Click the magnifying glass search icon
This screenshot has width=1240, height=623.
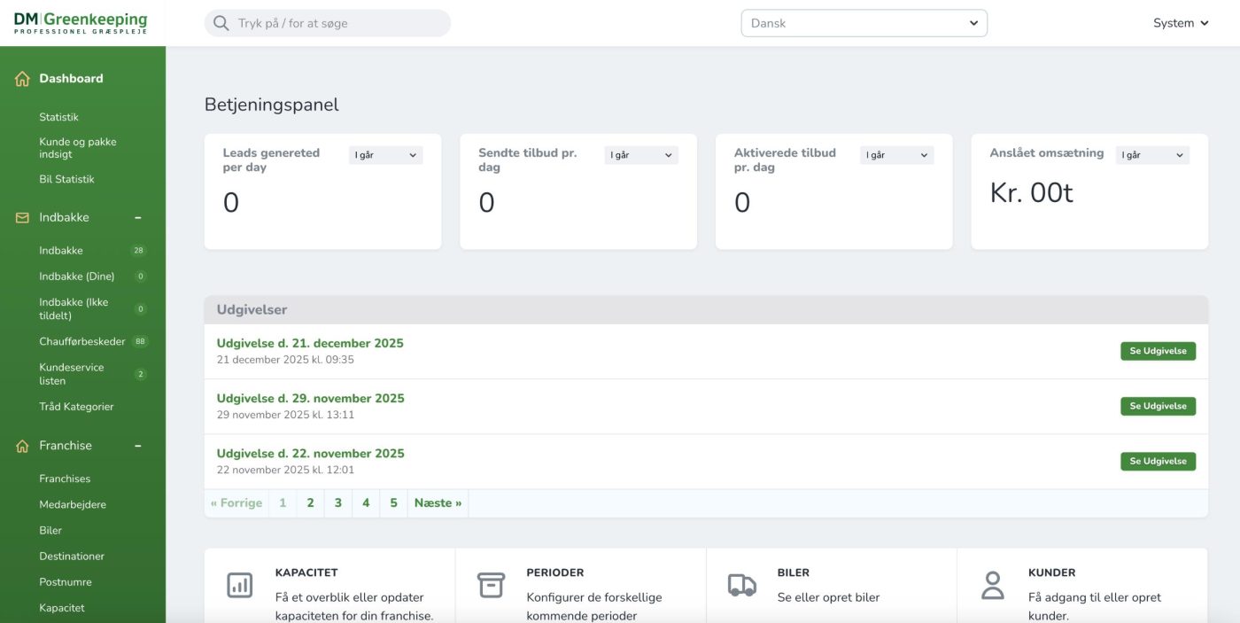point(221,24)
